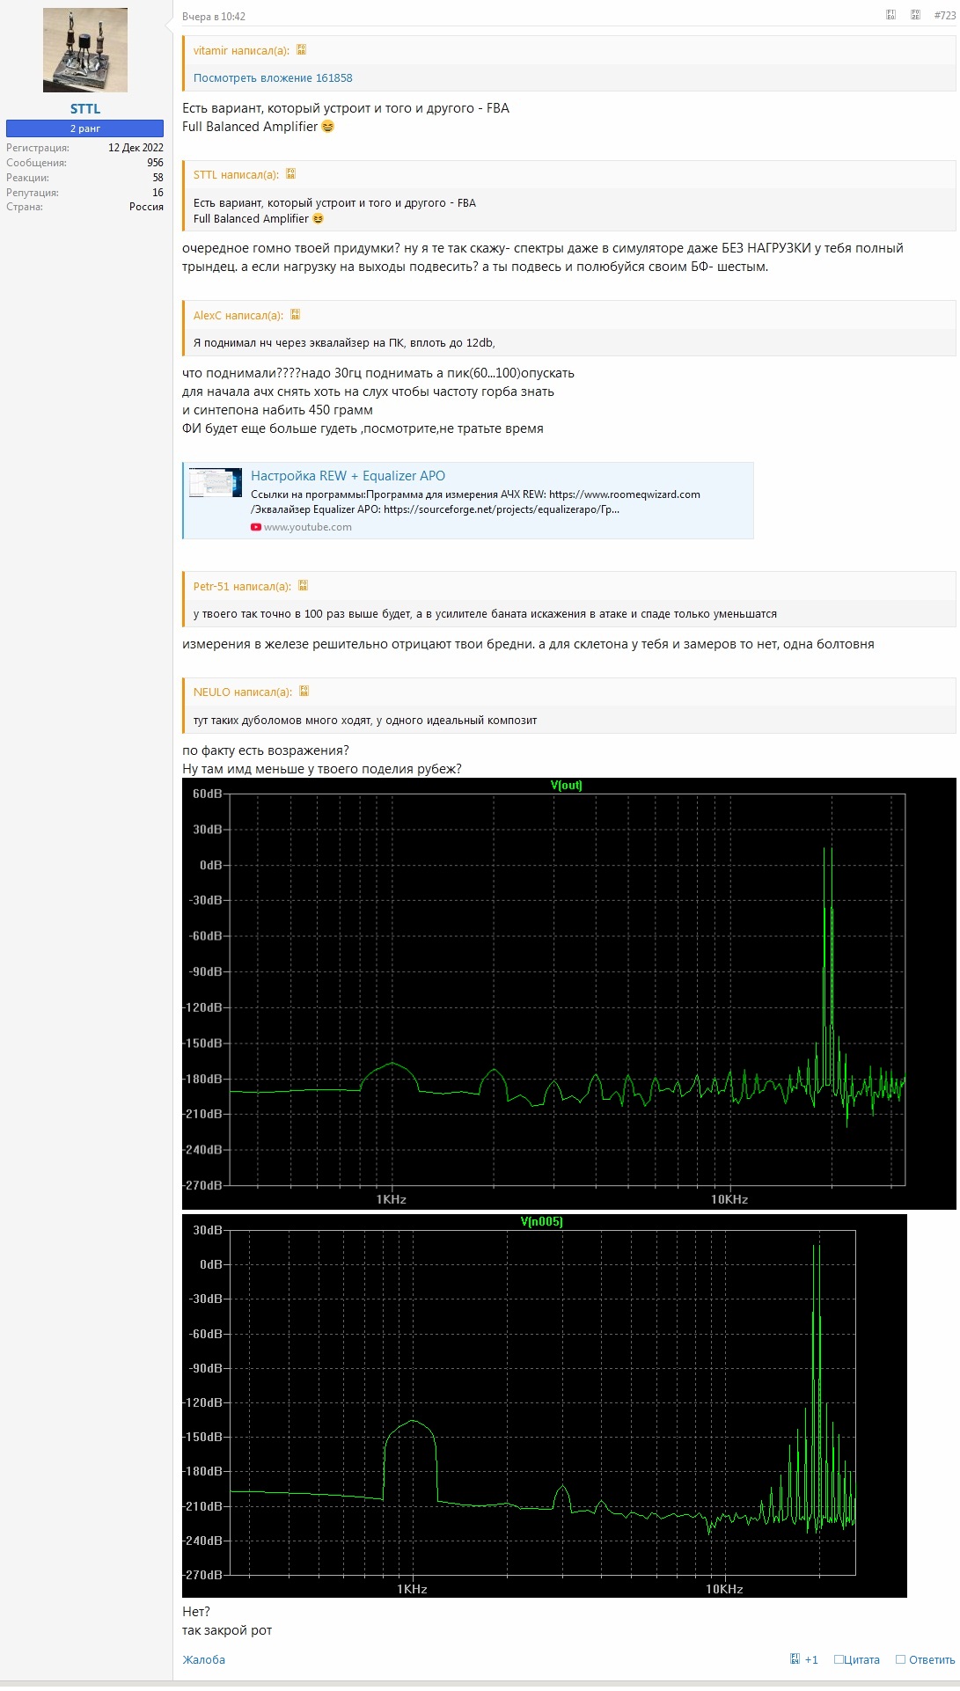Viewport: 960px width, 1691px height.
Task: Open 'Посмотреть вложение 161858' attachment link
Action: pyautogui.click(x=273, y=78)
